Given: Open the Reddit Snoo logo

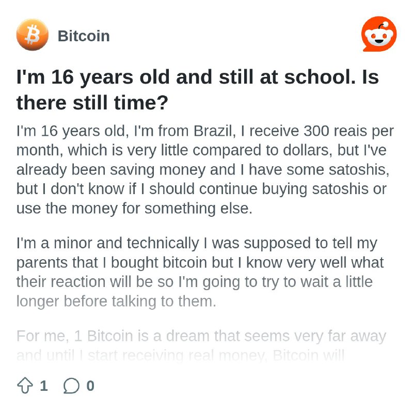Looking at the screenshot, I should 379,34.
